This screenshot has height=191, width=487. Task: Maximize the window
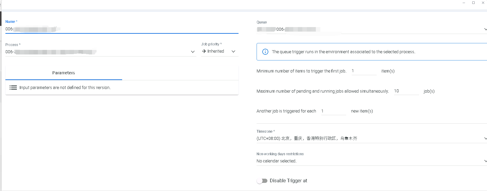click(473, 3)
